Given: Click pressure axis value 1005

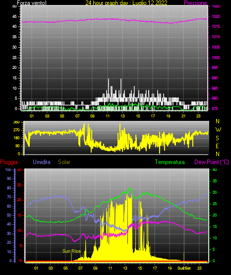Looking at the screenshot, I should (x=216, y=47).
